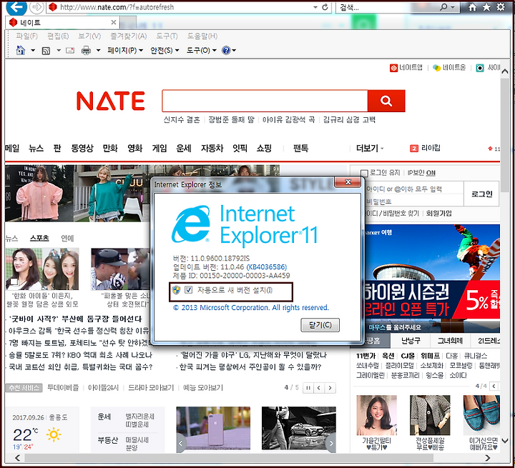This screenshot has width=515, height=468.
Task: Click the magnifier icon in the IE search box
Action: click(443, 7)
